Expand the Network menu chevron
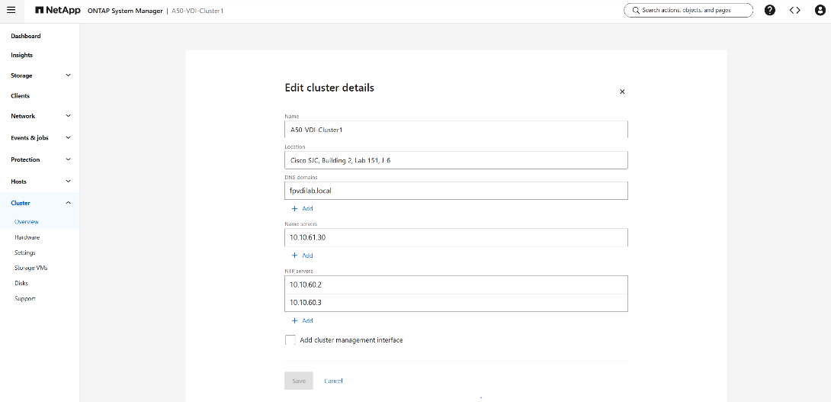This screenshot has height=402, width=831. point(68,116)
